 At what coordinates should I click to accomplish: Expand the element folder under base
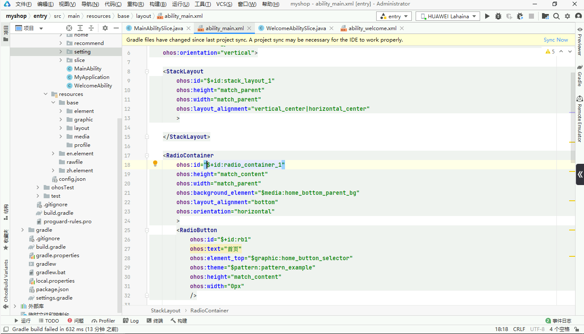(61, 111)
